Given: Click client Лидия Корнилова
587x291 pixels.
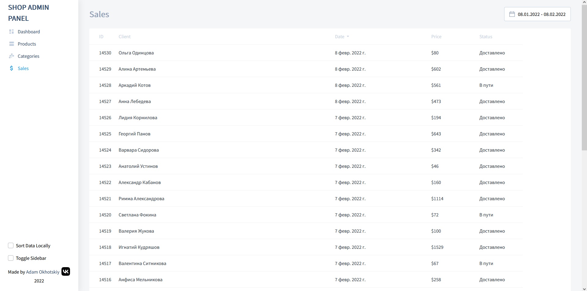Looking at the screenshot, I should coord(138,118).
